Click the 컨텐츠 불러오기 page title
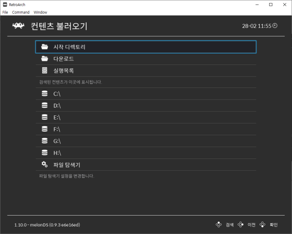Screen dimensions: 292x234 point(59,26)
